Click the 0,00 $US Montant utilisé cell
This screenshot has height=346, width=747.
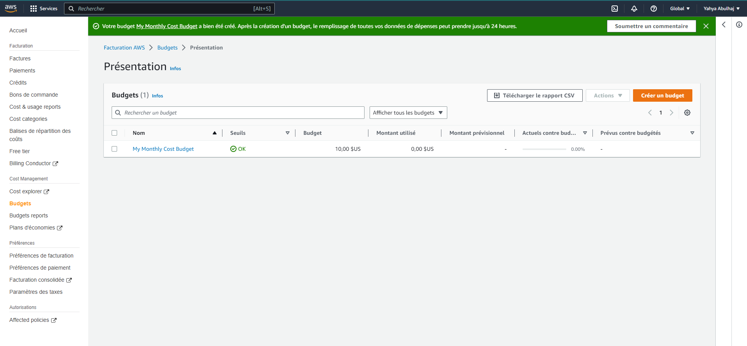point(422,149)
